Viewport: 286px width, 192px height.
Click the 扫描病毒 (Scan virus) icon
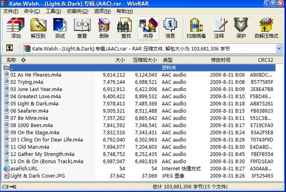[x=196, y=28]
